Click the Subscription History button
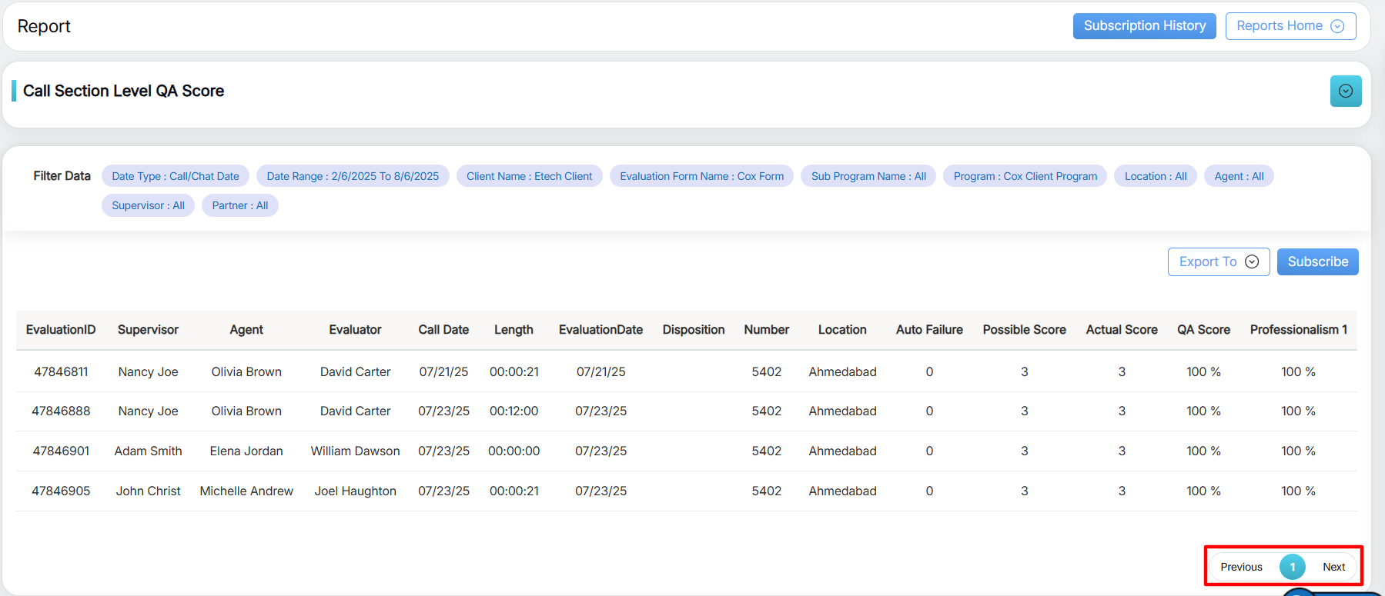The height and width of the screenshot is (596, 1385). coord(1144,26)
